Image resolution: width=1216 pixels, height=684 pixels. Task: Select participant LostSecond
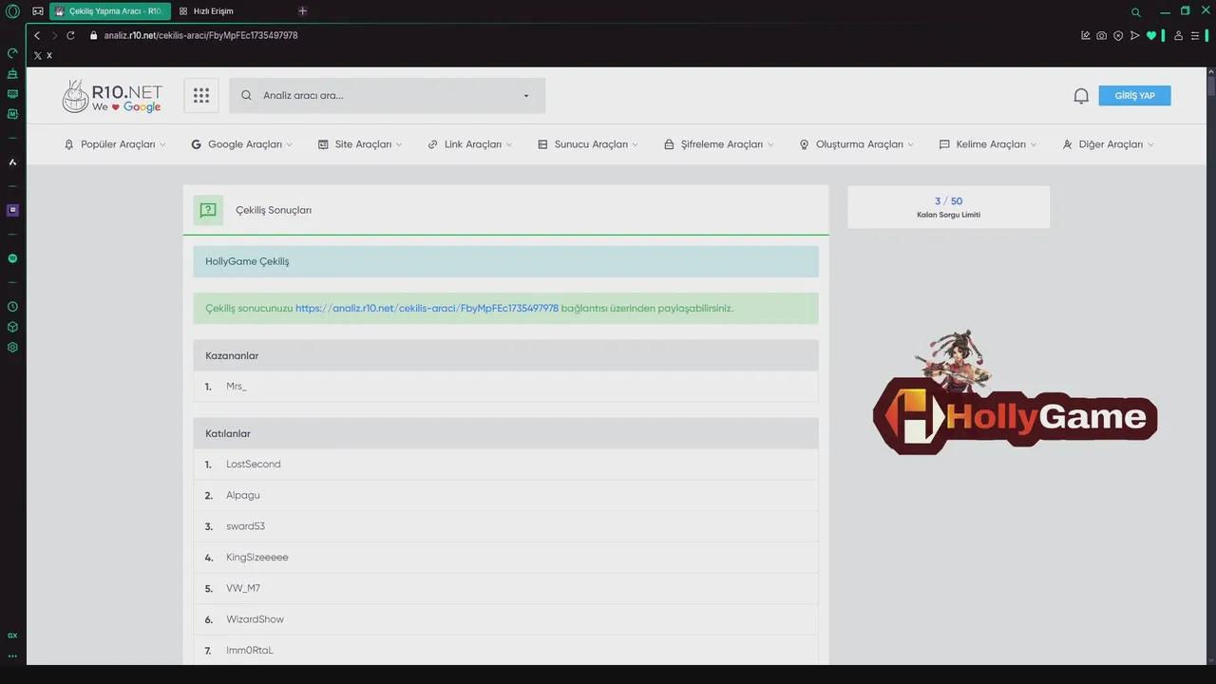click(254, 465)
